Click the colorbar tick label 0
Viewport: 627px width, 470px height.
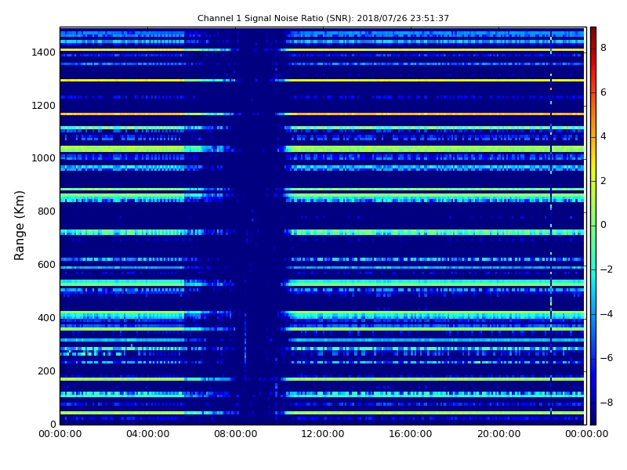tap(603, 225)
